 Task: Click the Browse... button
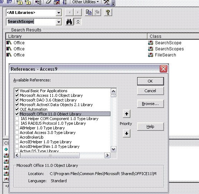pyautogui.click(x=150, y=104)
